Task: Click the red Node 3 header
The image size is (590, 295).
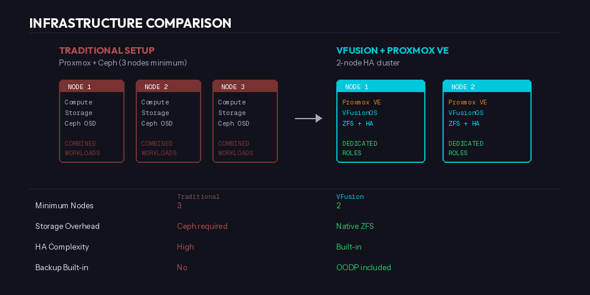Action: (x=245, y=87)
